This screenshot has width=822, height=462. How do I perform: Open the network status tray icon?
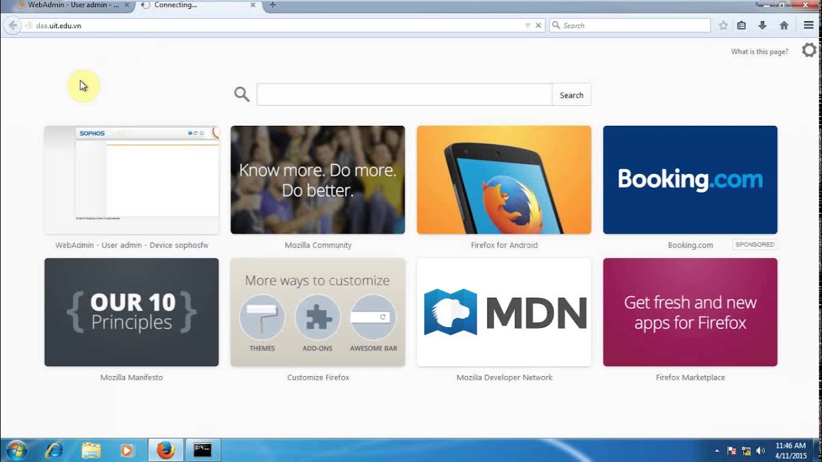pyautogui.click(x=746, y=450)
